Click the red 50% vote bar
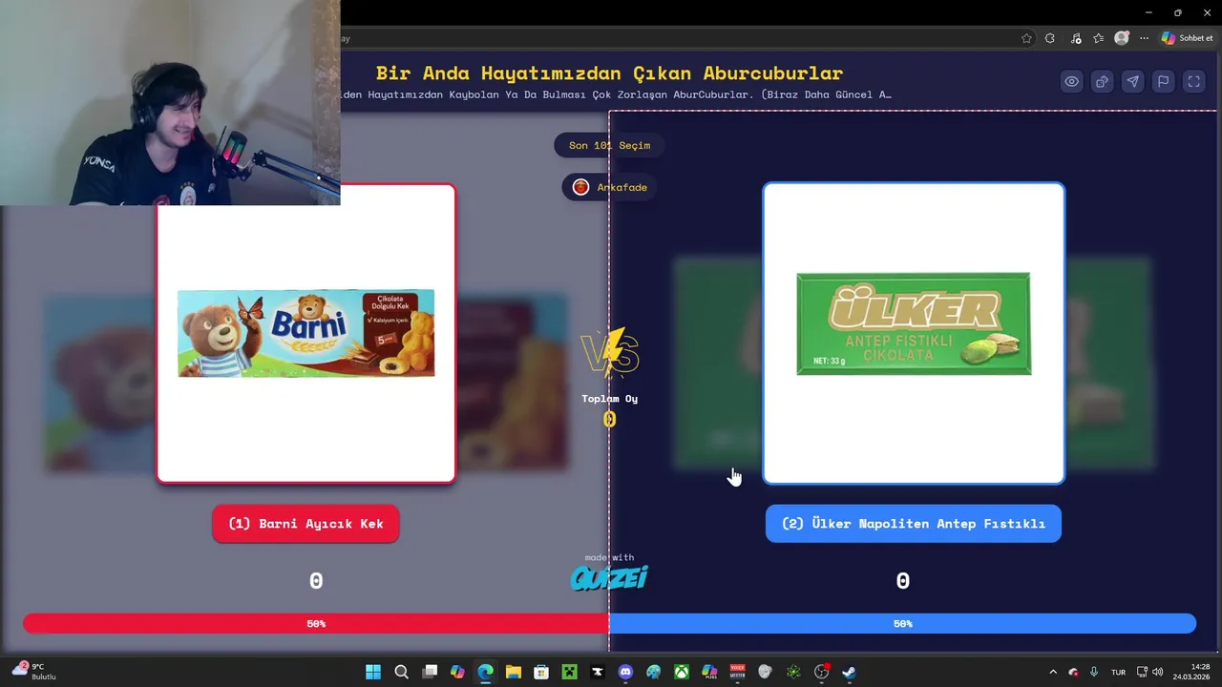 [x=316, y=623]
